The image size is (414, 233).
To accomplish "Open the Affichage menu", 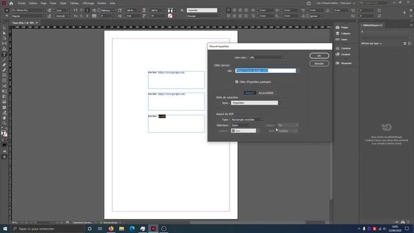I will pos(88,3).
